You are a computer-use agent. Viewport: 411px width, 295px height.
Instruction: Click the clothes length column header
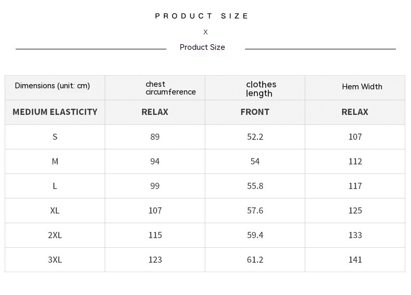(255, 88)
